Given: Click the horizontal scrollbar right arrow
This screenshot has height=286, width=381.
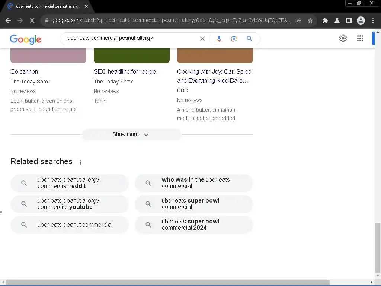Looking at the screenshot, I should [372, 282].
